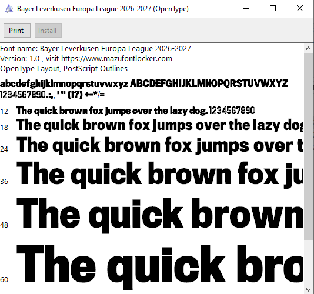The image size is (314, 294).
Task: Click the OpenType Layout, PostScript Outlines line
Action: click(x=64, y=69)
